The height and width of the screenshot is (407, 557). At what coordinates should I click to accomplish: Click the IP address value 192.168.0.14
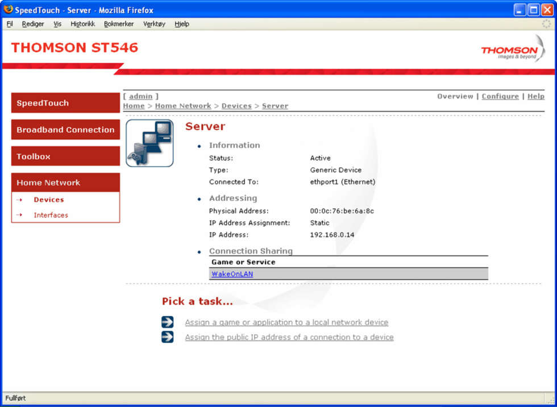coord(332,235)
